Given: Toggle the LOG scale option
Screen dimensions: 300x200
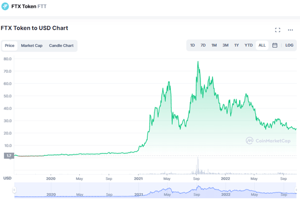Looking at the screenshot, I should pos(289,45).
